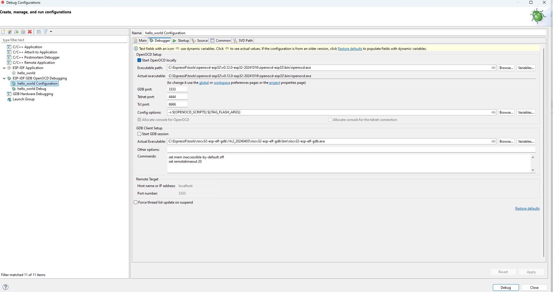This screenshot has height=292, width=553.
Task: Click Commands box scrollbar down arrow
Action: click(533, 170)
